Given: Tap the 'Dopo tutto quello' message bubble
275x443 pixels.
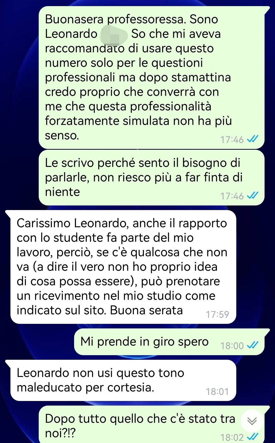Looking at the screenshot, I should click(x=152, y=425).
